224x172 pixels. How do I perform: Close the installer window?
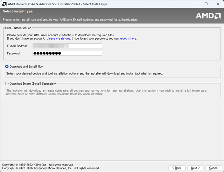(218, 4)
